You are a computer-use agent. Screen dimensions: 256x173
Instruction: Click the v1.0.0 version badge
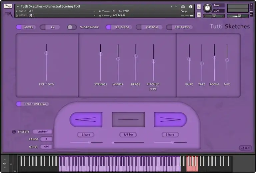pyautogui.click(x=245, y=148)
